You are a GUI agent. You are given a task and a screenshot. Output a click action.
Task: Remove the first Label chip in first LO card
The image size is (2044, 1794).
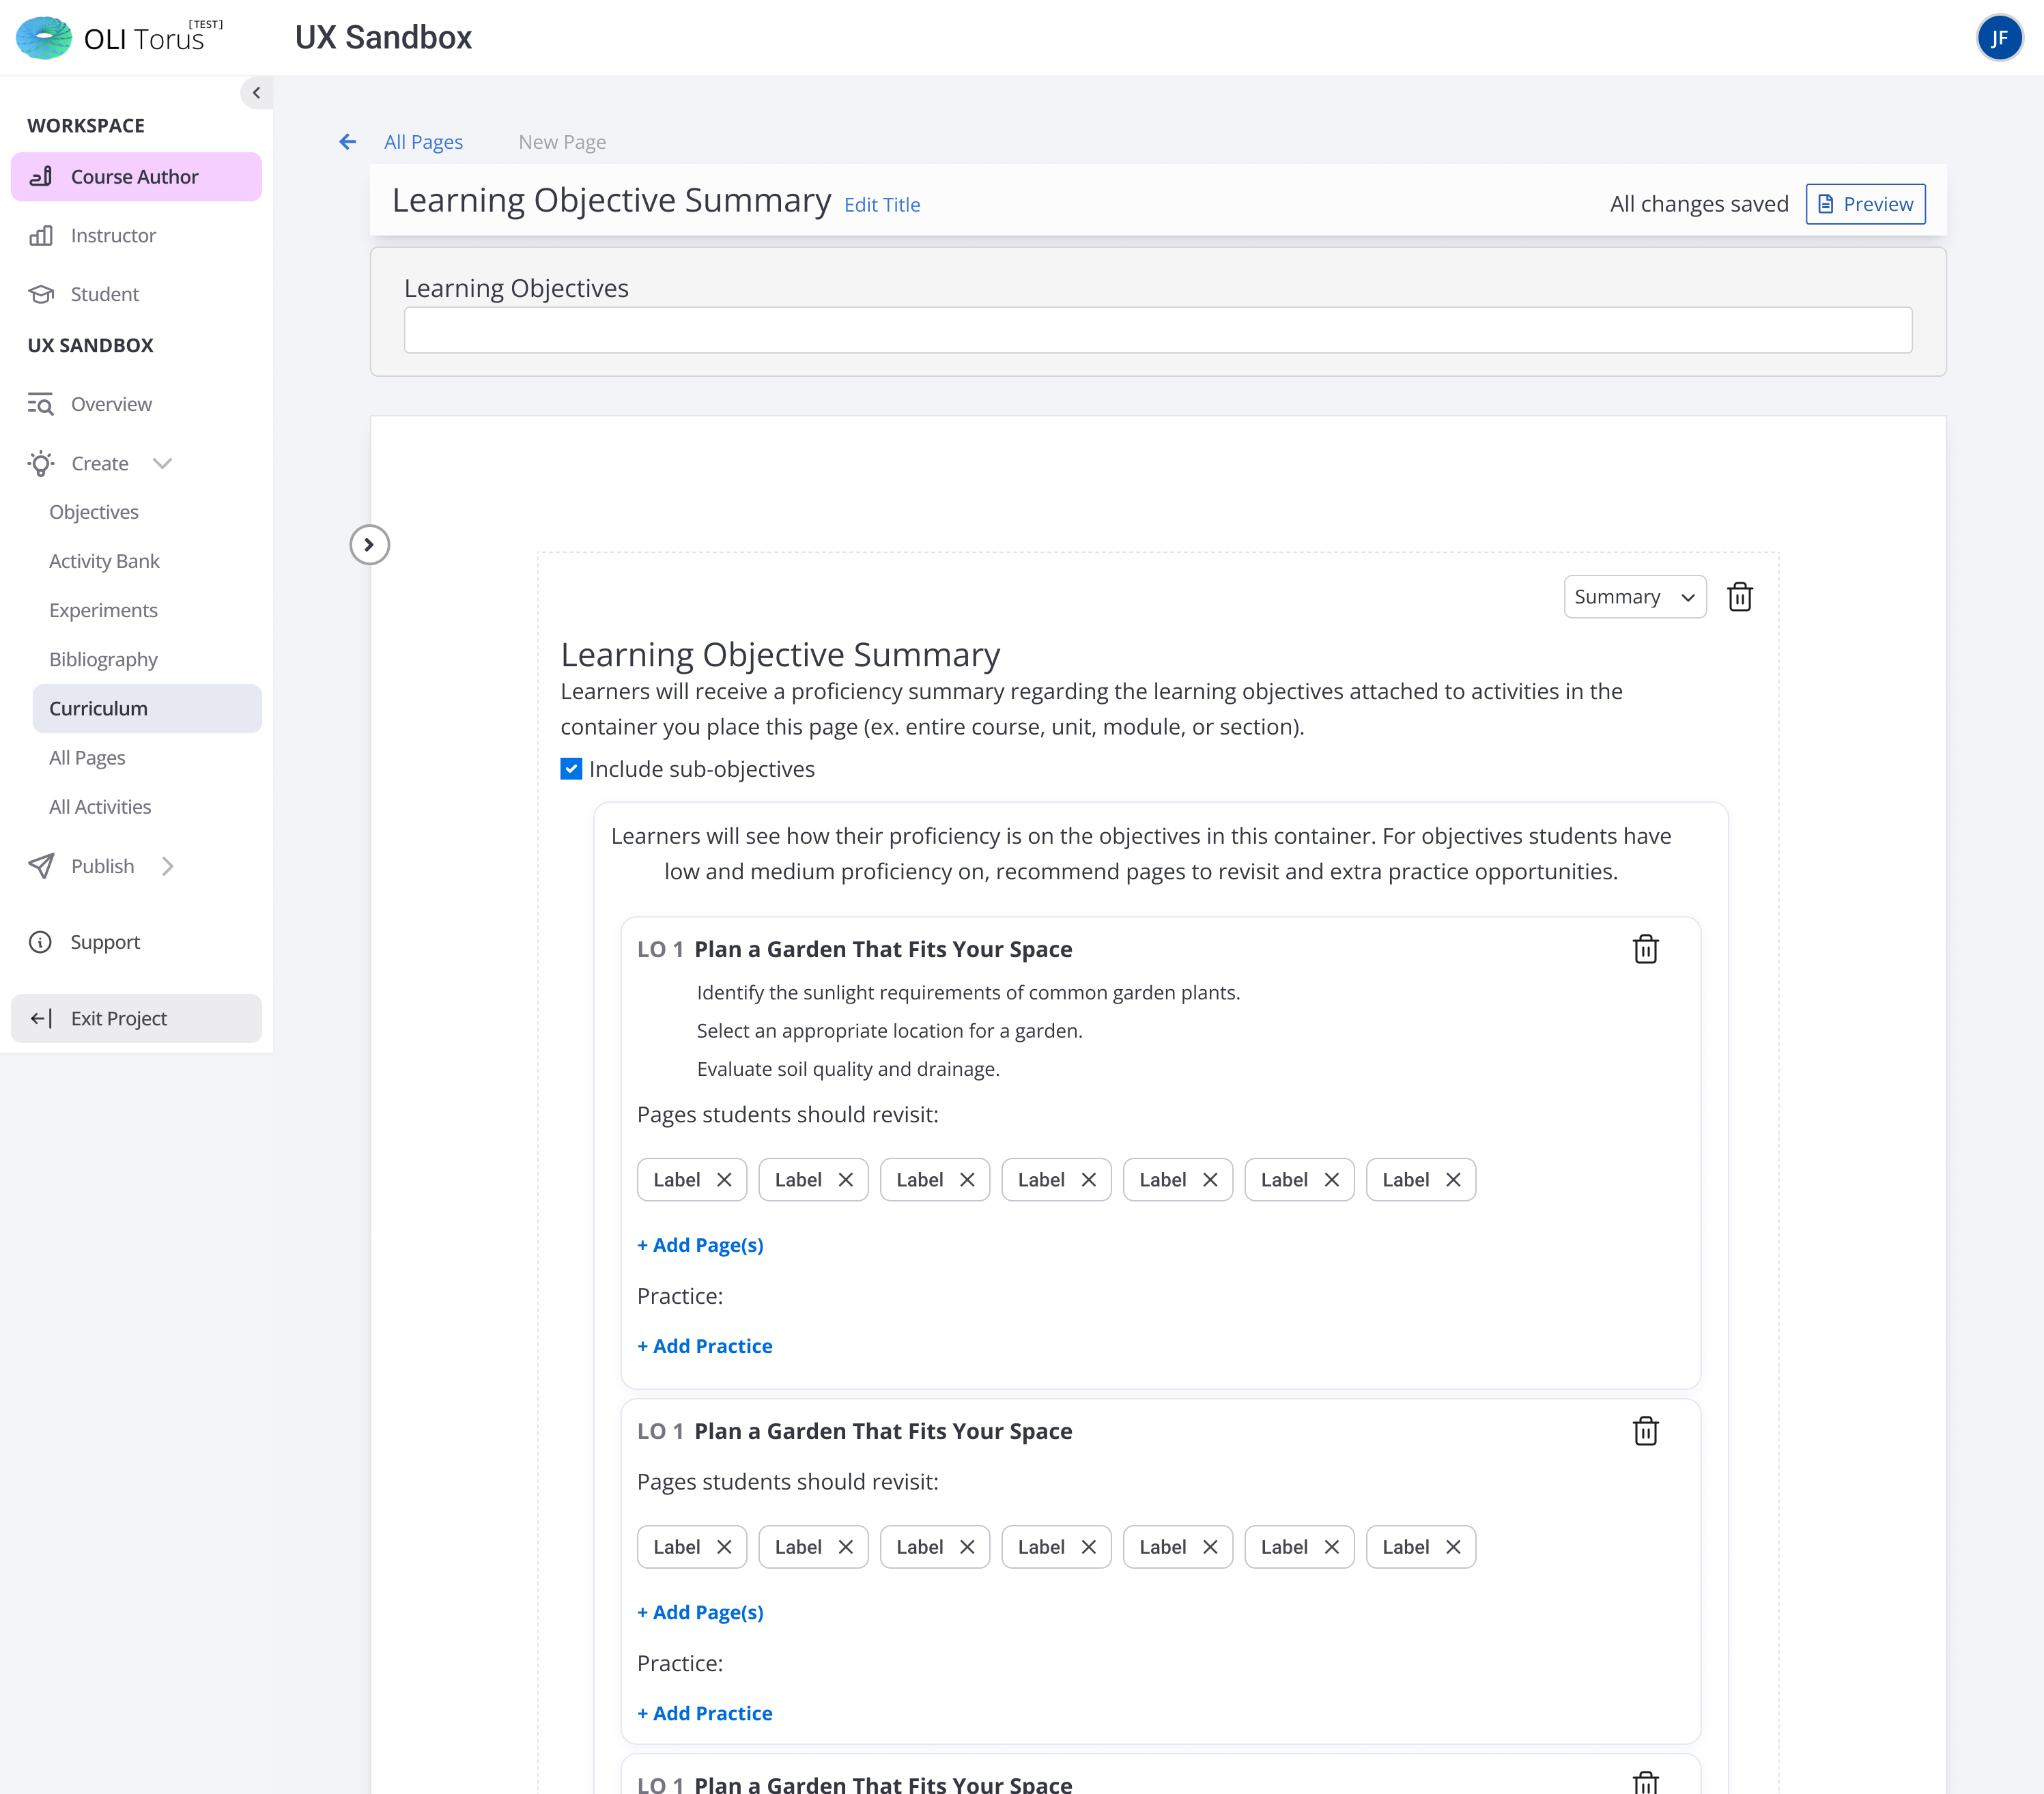[x=724, y=1180]
